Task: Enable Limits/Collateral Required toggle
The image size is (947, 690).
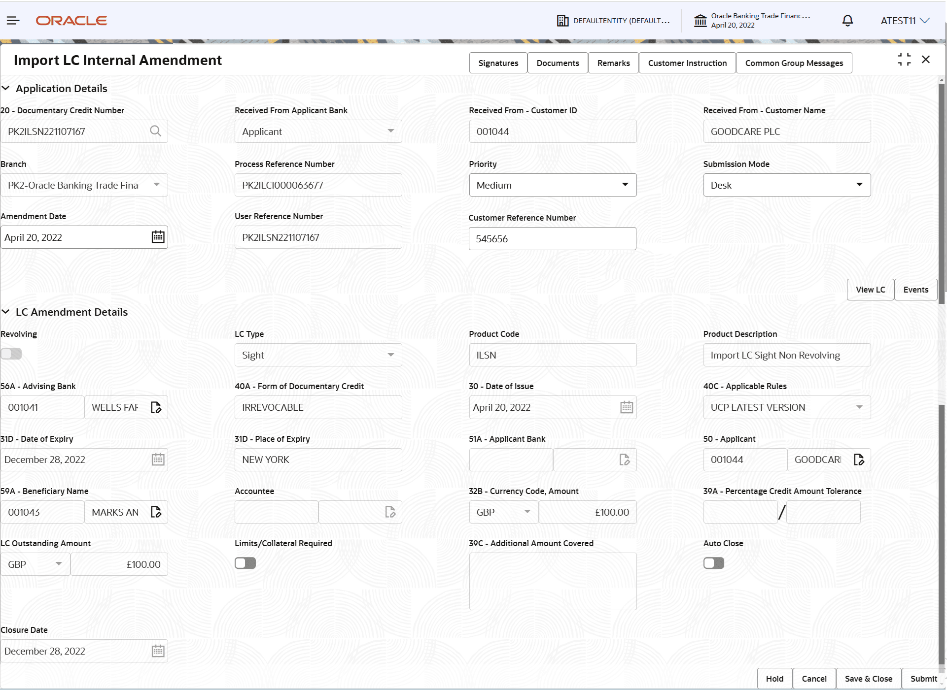Action: [x=245, y=563]
